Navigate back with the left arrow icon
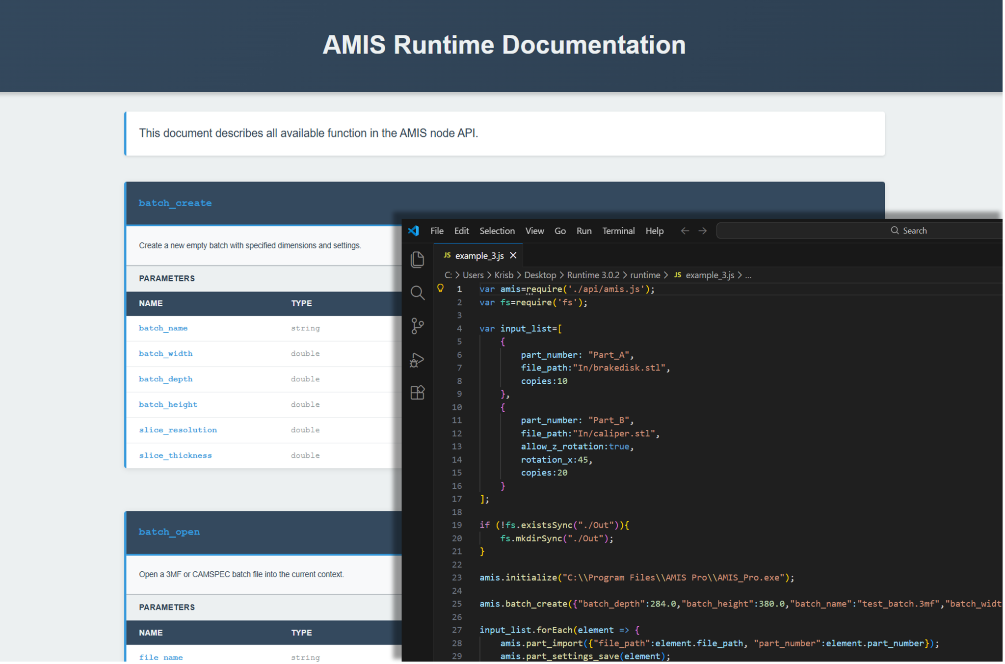 [685, 231]
